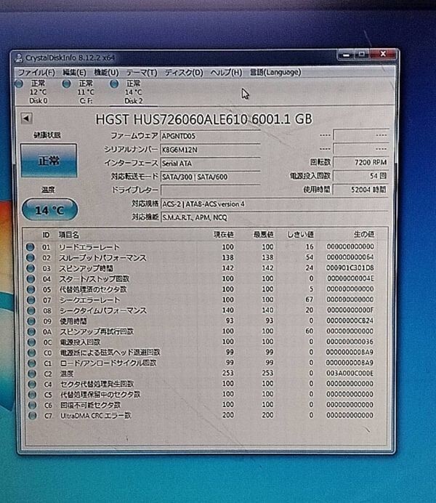Click the status dot for attribute 0C

point(31,342)
